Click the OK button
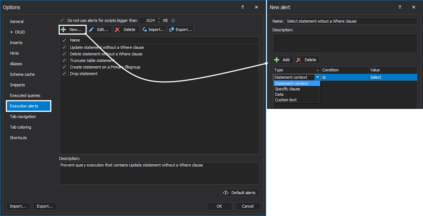This screenshot has height=216, width=423. [x=219, y=206]
